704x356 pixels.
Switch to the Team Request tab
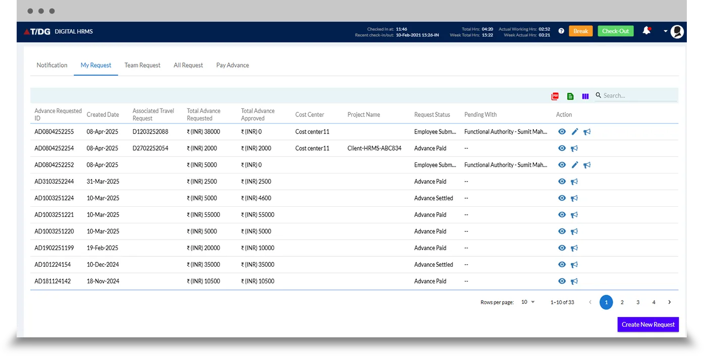[142, 65]
